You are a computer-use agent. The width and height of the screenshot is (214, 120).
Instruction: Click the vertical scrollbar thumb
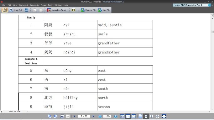[212, 32]
